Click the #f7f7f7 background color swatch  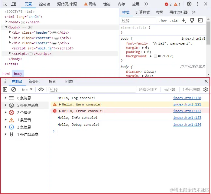155,56
